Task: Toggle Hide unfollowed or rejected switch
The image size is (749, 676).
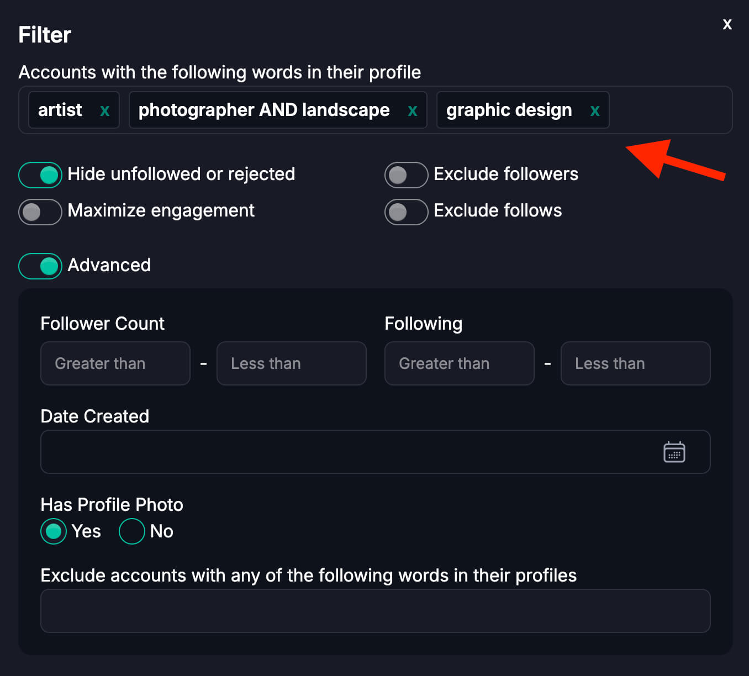Action: tap(40, 175)
